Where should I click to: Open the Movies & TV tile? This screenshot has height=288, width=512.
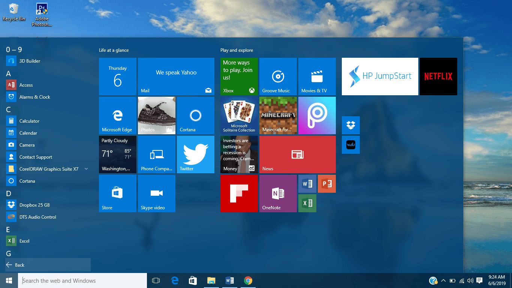tap(317, 76)
